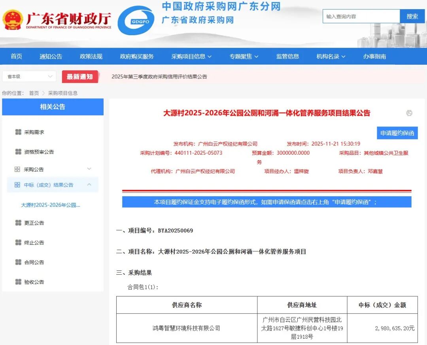This screenshot has height=345, width=427.
Task: Click grid icon beside 合同公告
Action: click(x=18, y=262)
